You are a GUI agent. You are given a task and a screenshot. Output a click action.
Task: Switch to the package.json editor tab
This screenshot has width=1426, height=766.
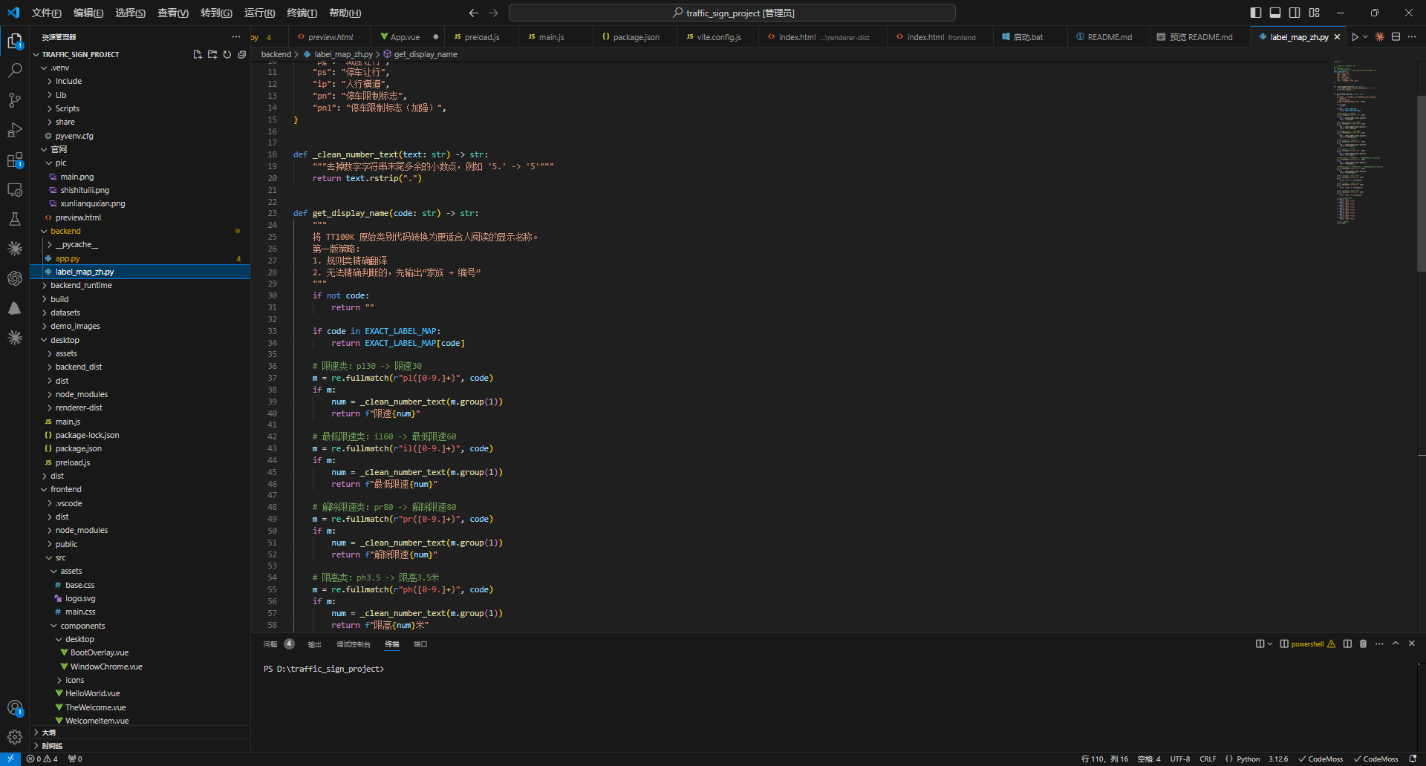tap(636, 37)
